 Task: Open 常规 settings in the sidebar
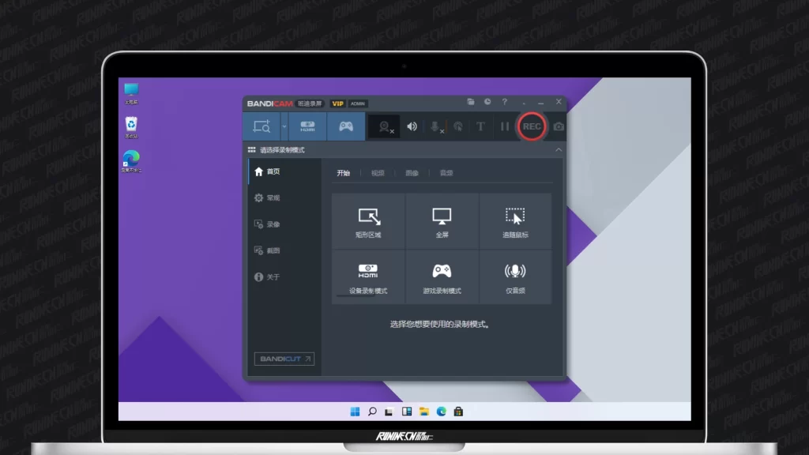pyautogui.click(x=273, y=198)
